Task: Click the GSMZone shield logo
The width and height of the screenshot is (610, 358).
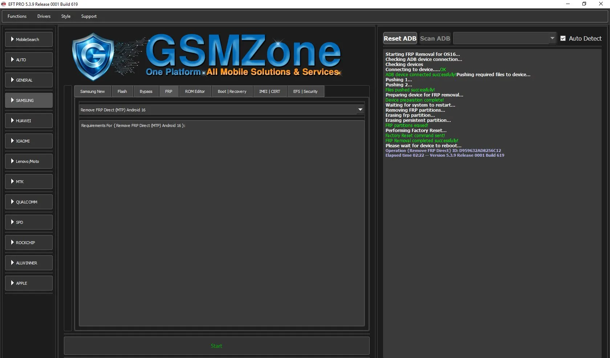Action: click(93, 56)
